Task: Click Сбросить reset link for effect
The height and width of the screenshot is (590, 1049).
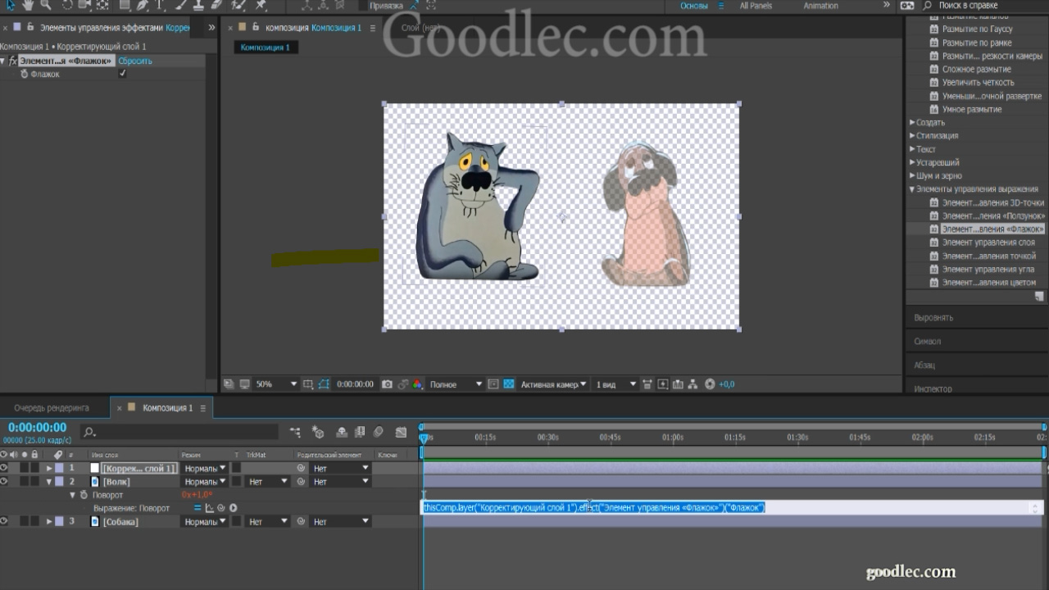Action: (134, 61)
